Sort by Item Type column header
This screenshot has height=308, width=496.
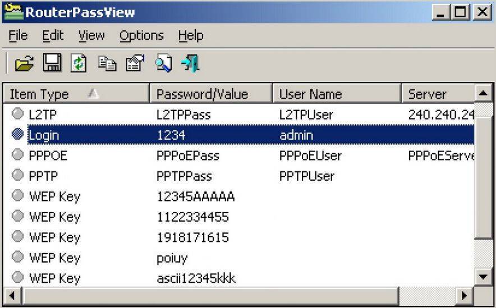(76, 94)
